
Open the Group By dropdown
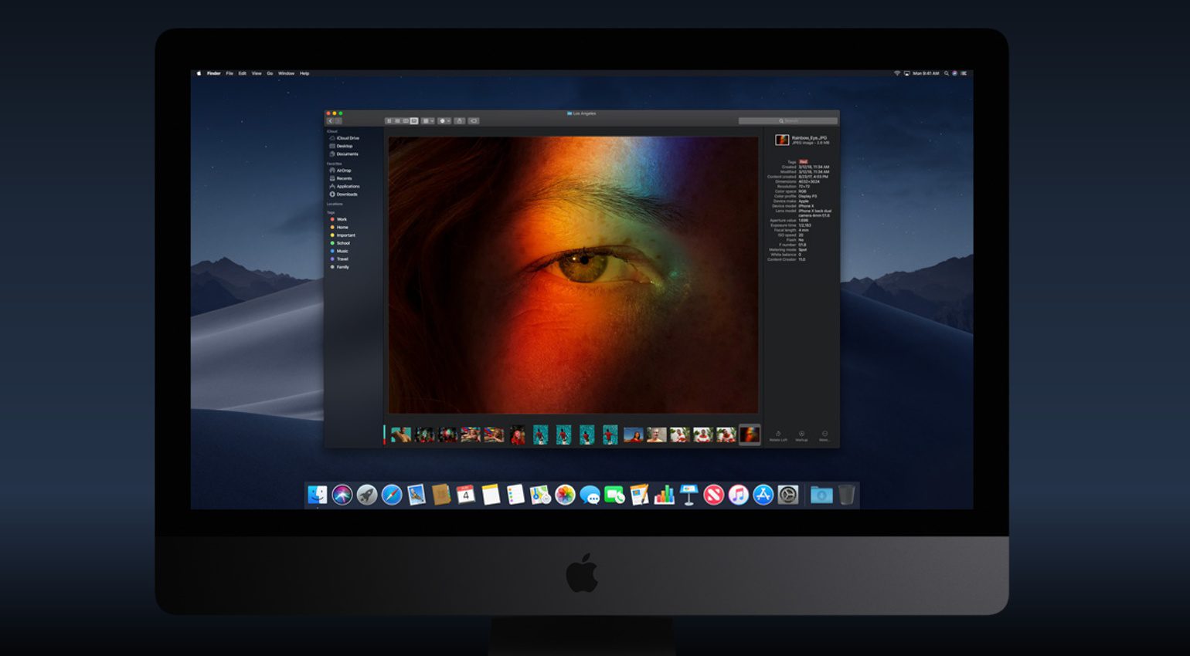pyautogui.click(x=428, y=121)
